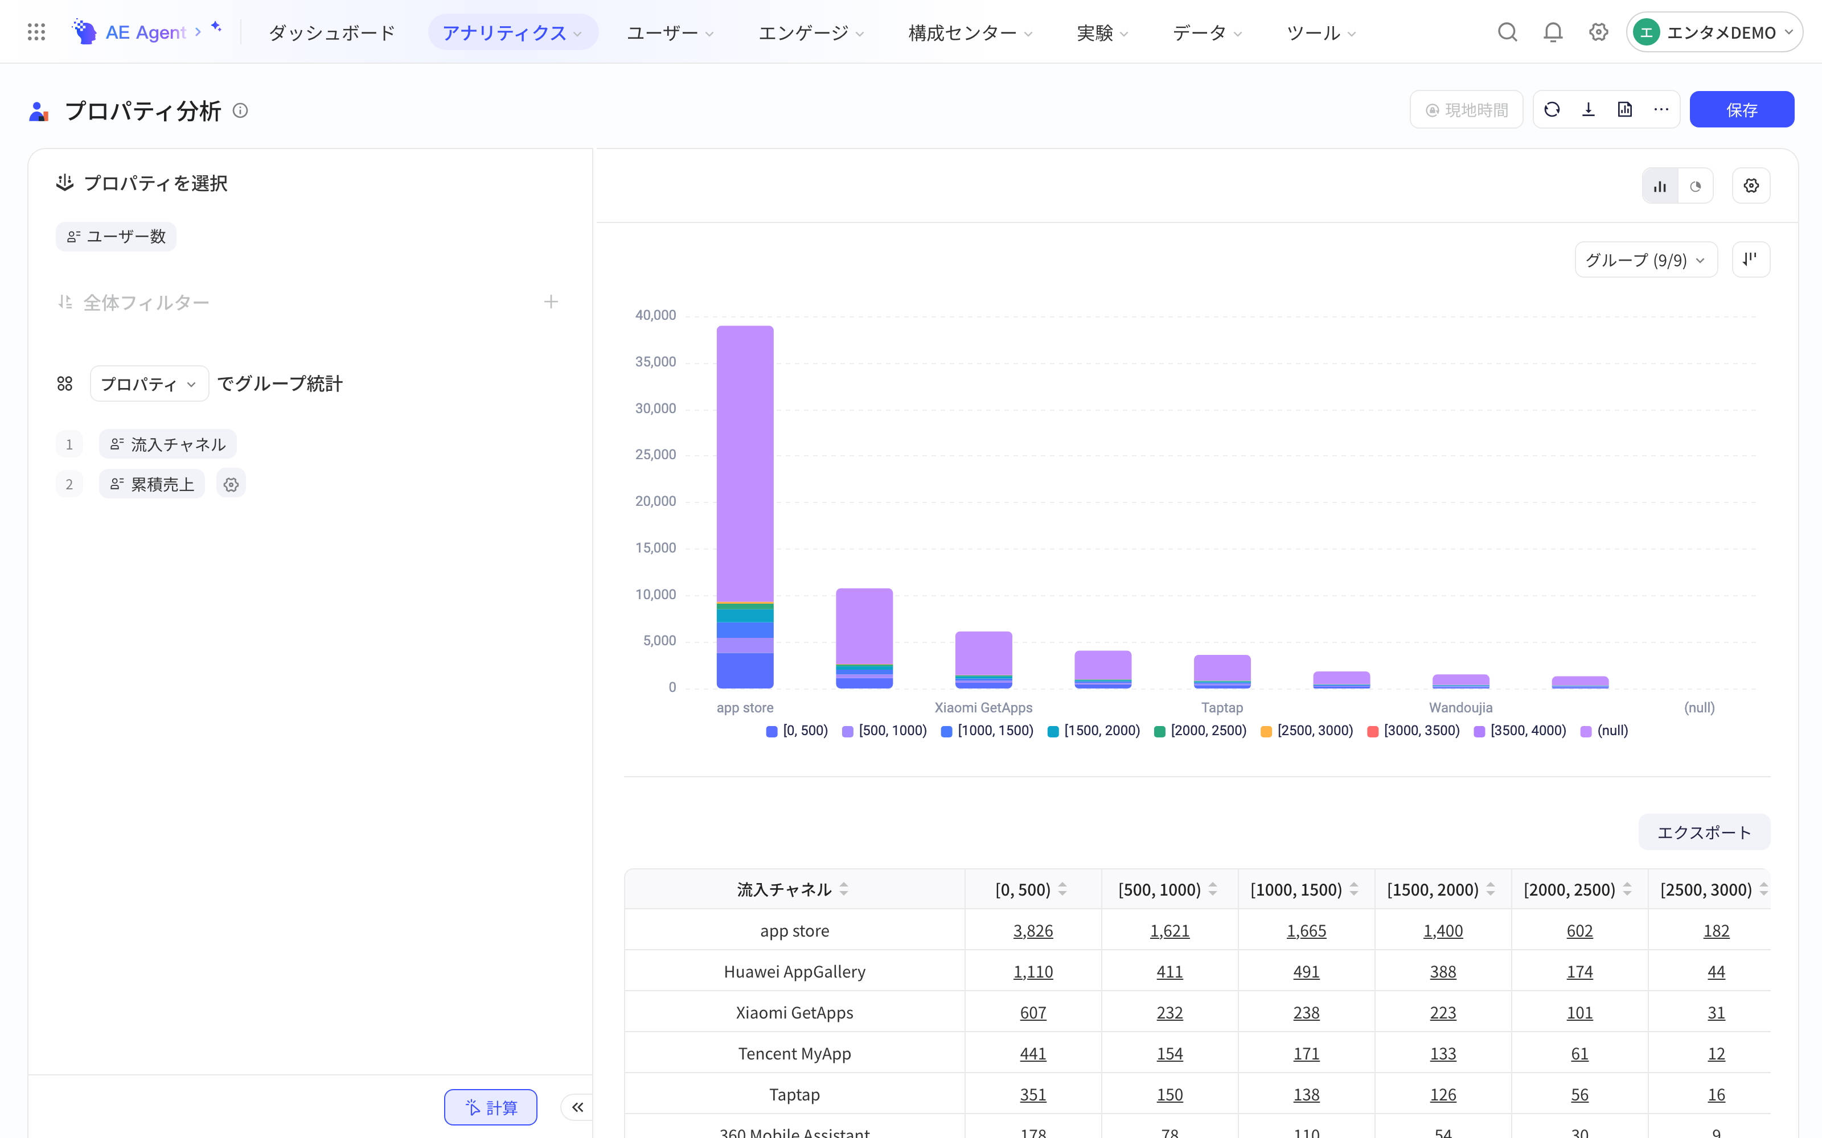Click the info icon beside プロパティ分析
The image size is (1822, 1138).
pyautogui.click(x=240, y=110)
